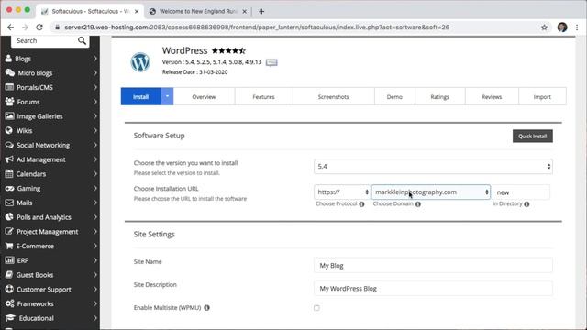
Task: Go back using the browser back arrow
Action: coord(10,27)
